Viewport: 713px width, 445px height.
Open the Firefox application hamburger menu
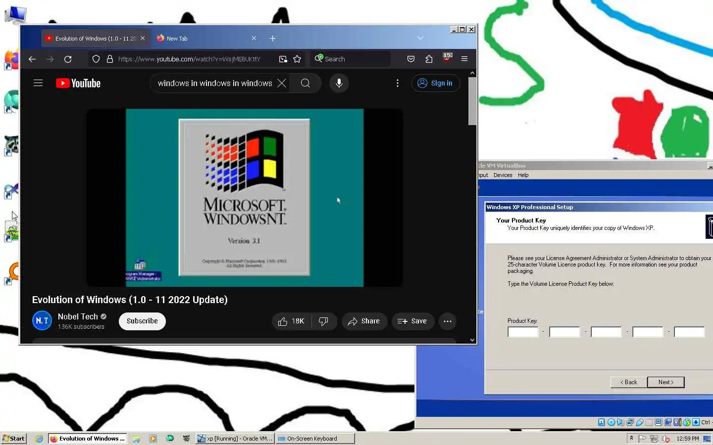click(x=464, y=59)
